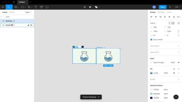The image size is (182, 102).
Task: Switch to the Code tab
Action: 169,12
